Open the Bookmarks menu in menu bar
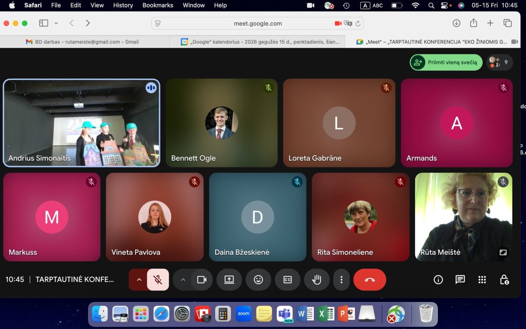526x329 pixels. (x=158, y=5)
